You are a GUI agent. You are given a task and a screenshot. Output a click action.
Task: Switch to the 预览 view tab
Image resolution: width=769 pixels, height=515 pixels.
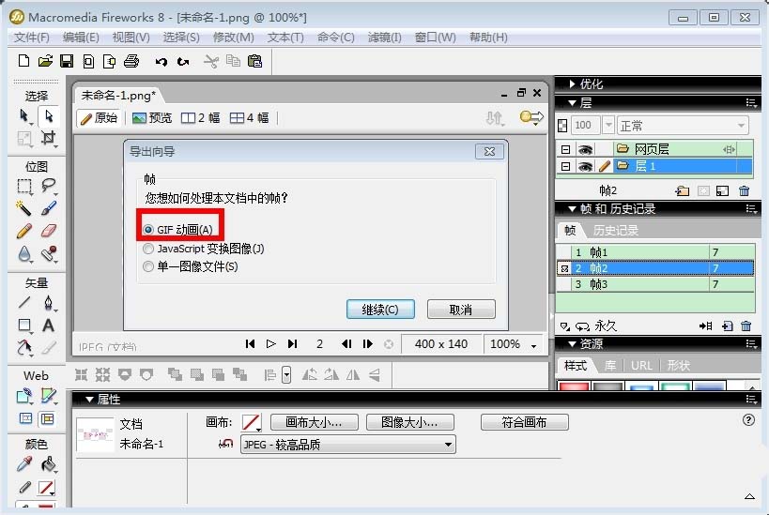click(x=152, y=118)
